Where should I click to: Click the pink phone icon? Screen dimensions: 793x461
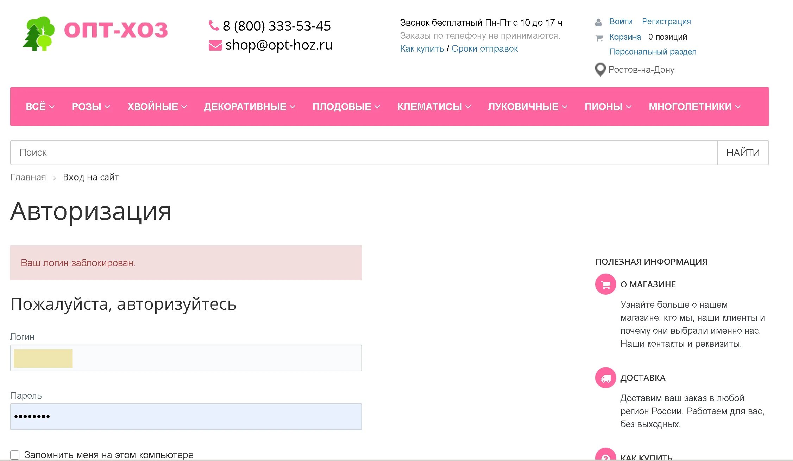pyautogui.click(x=214, y=25)
